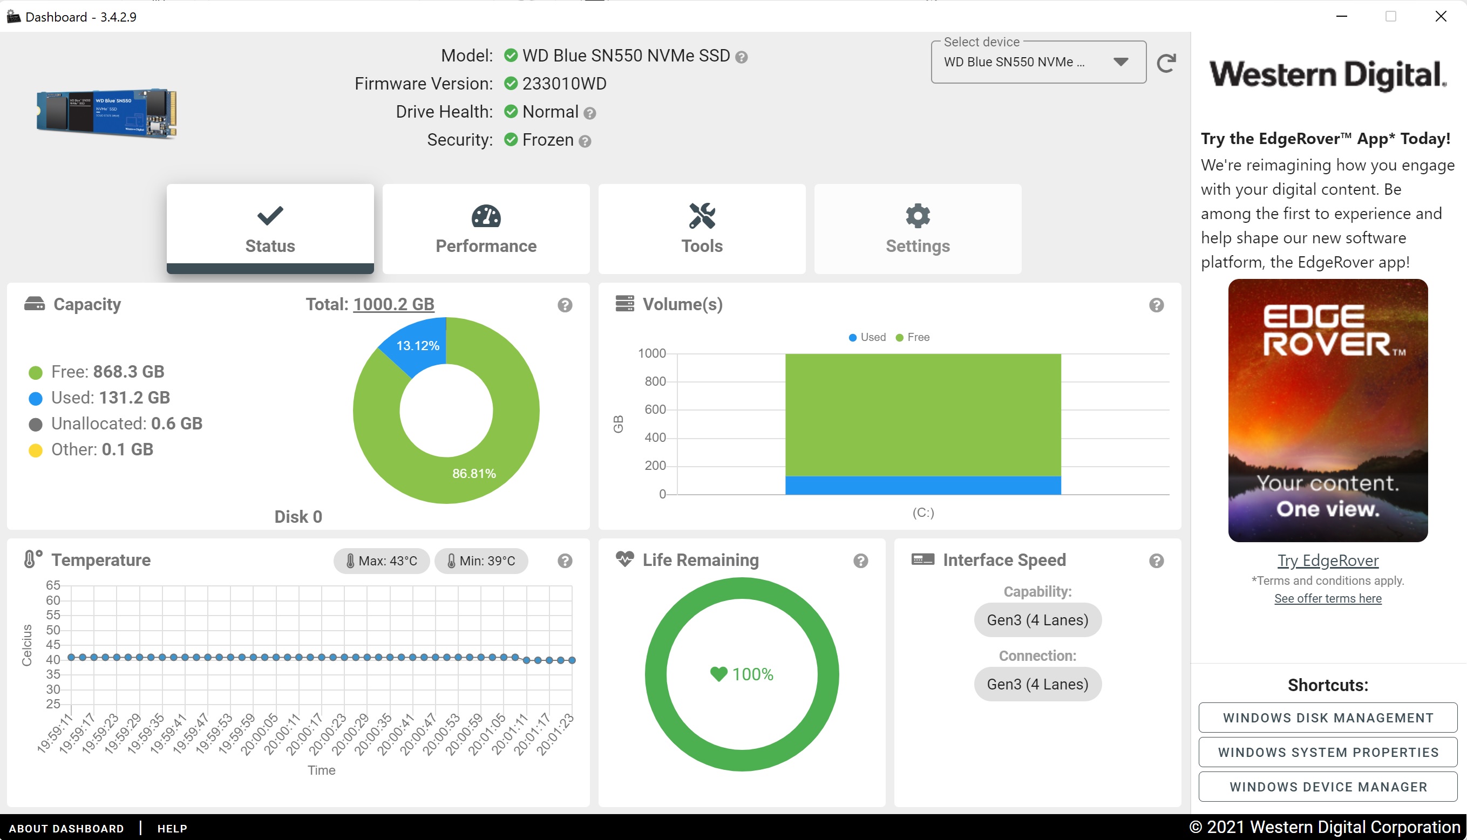Click the Capacity drive icon
1467x840 pixels.
(x=35, y=304)
